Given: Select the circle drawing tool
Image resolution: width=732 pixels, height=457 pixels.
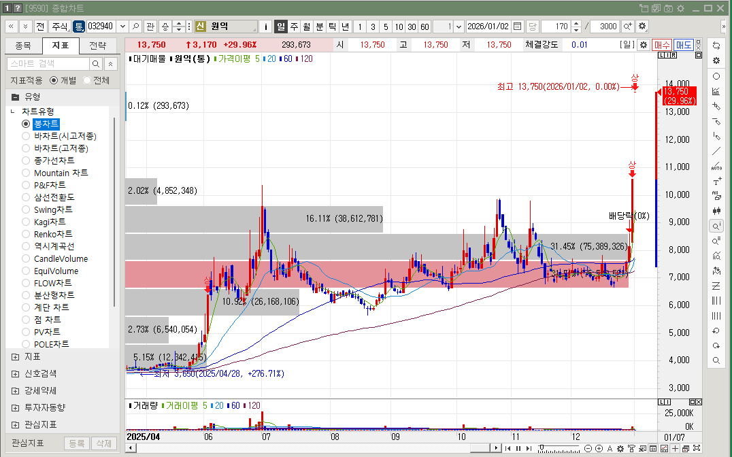Looking at the screenshot, I should 716,76.
